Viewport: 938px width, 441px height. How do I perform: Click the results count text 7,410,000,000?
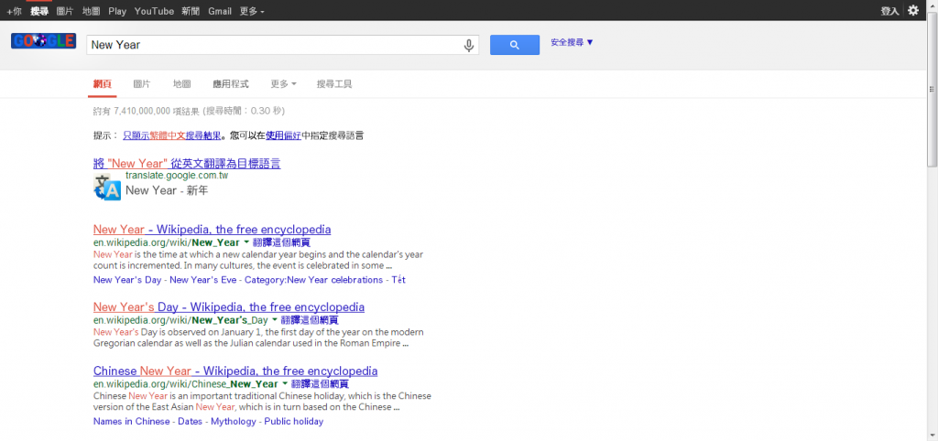[141, 111]
